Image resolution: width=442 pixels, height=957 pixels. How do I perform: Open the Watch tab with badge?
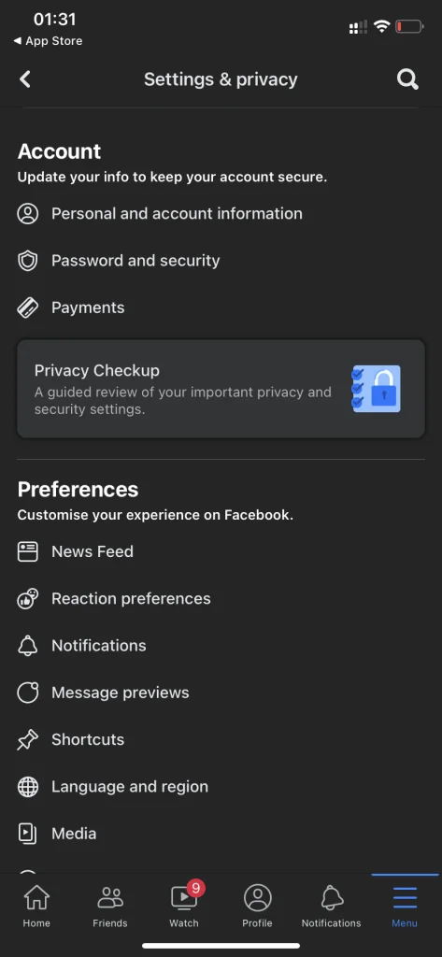pyautogui.click(x=184, y=906)
